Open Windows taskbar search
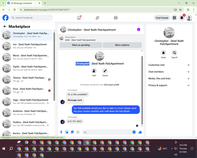 point(11,149)
